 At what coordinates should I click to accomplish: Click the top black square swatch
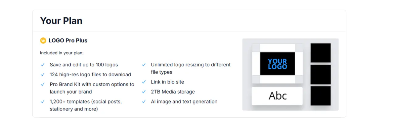[321, 53]
